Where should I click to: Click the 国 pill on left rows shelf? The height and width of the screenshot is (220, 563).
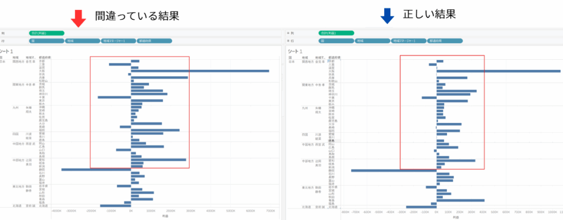pyautogui.click(x=46, y=41)
